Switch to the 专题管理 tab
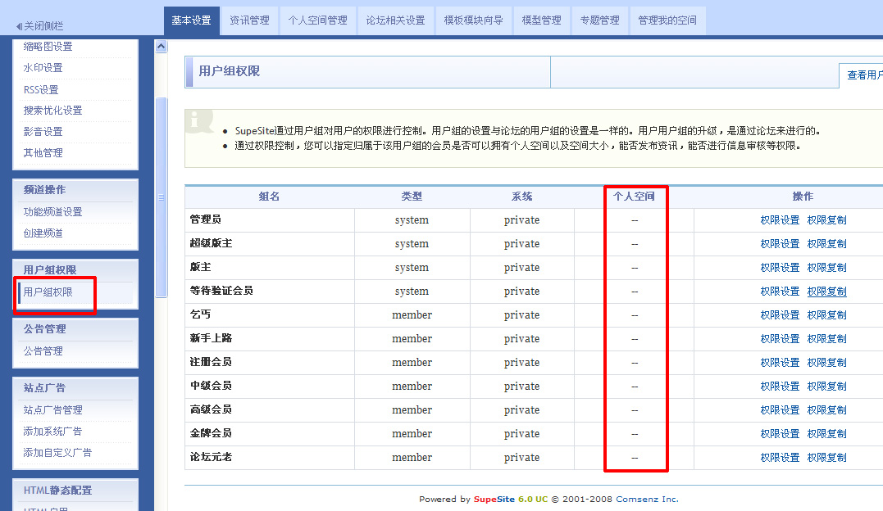 pos(600,20)
